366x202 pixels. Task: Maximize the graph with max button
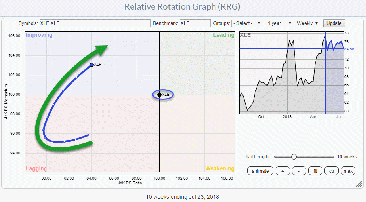coord(348,171)
